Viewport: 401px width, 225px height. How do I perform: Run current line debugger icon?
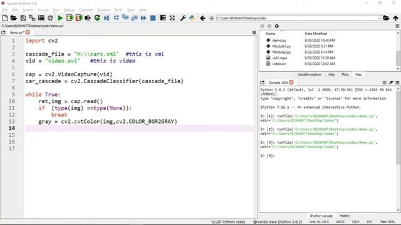(x=116, y=18)
